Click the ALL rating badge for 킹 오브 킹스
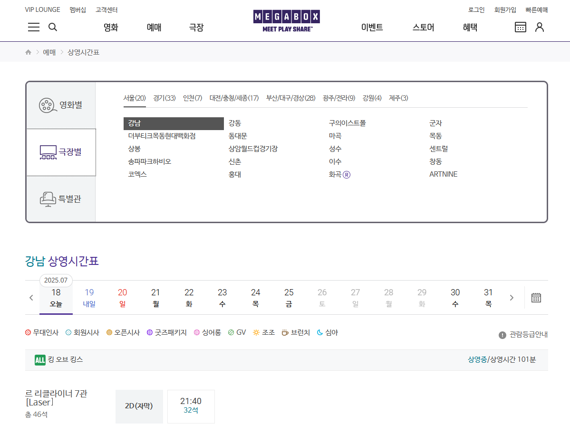This screenshot has width=570, height=433. (x=40, y=360)
